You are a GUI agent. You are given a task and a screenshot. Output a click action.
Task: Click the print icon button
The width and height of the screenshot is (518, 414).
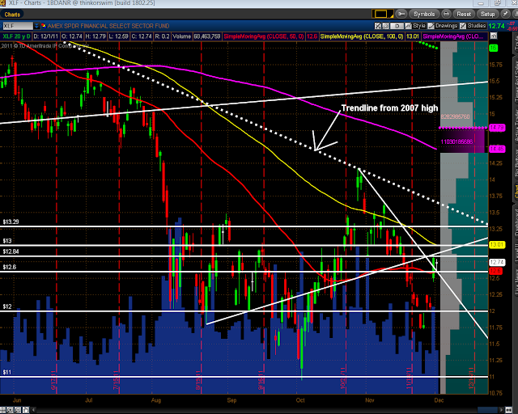[x=446, y=14]
